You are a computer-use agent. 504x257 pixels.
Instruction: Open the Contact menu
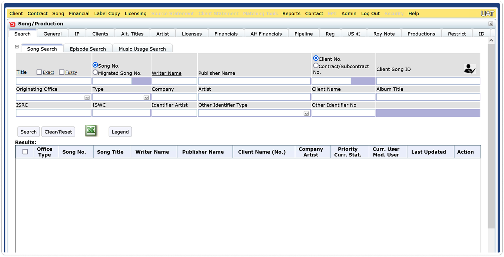(x=314, y=13)
